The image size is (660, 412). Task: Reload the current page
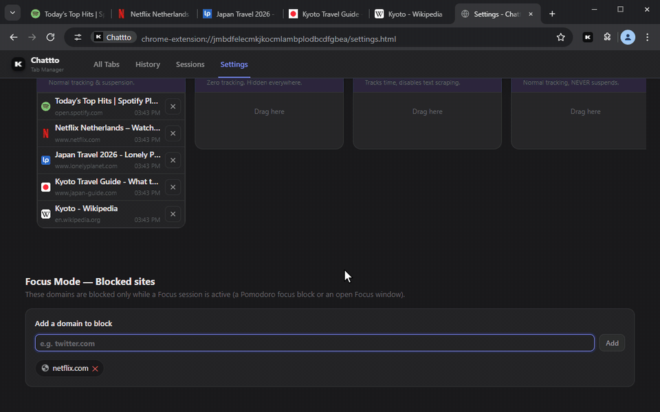[50, 37]
